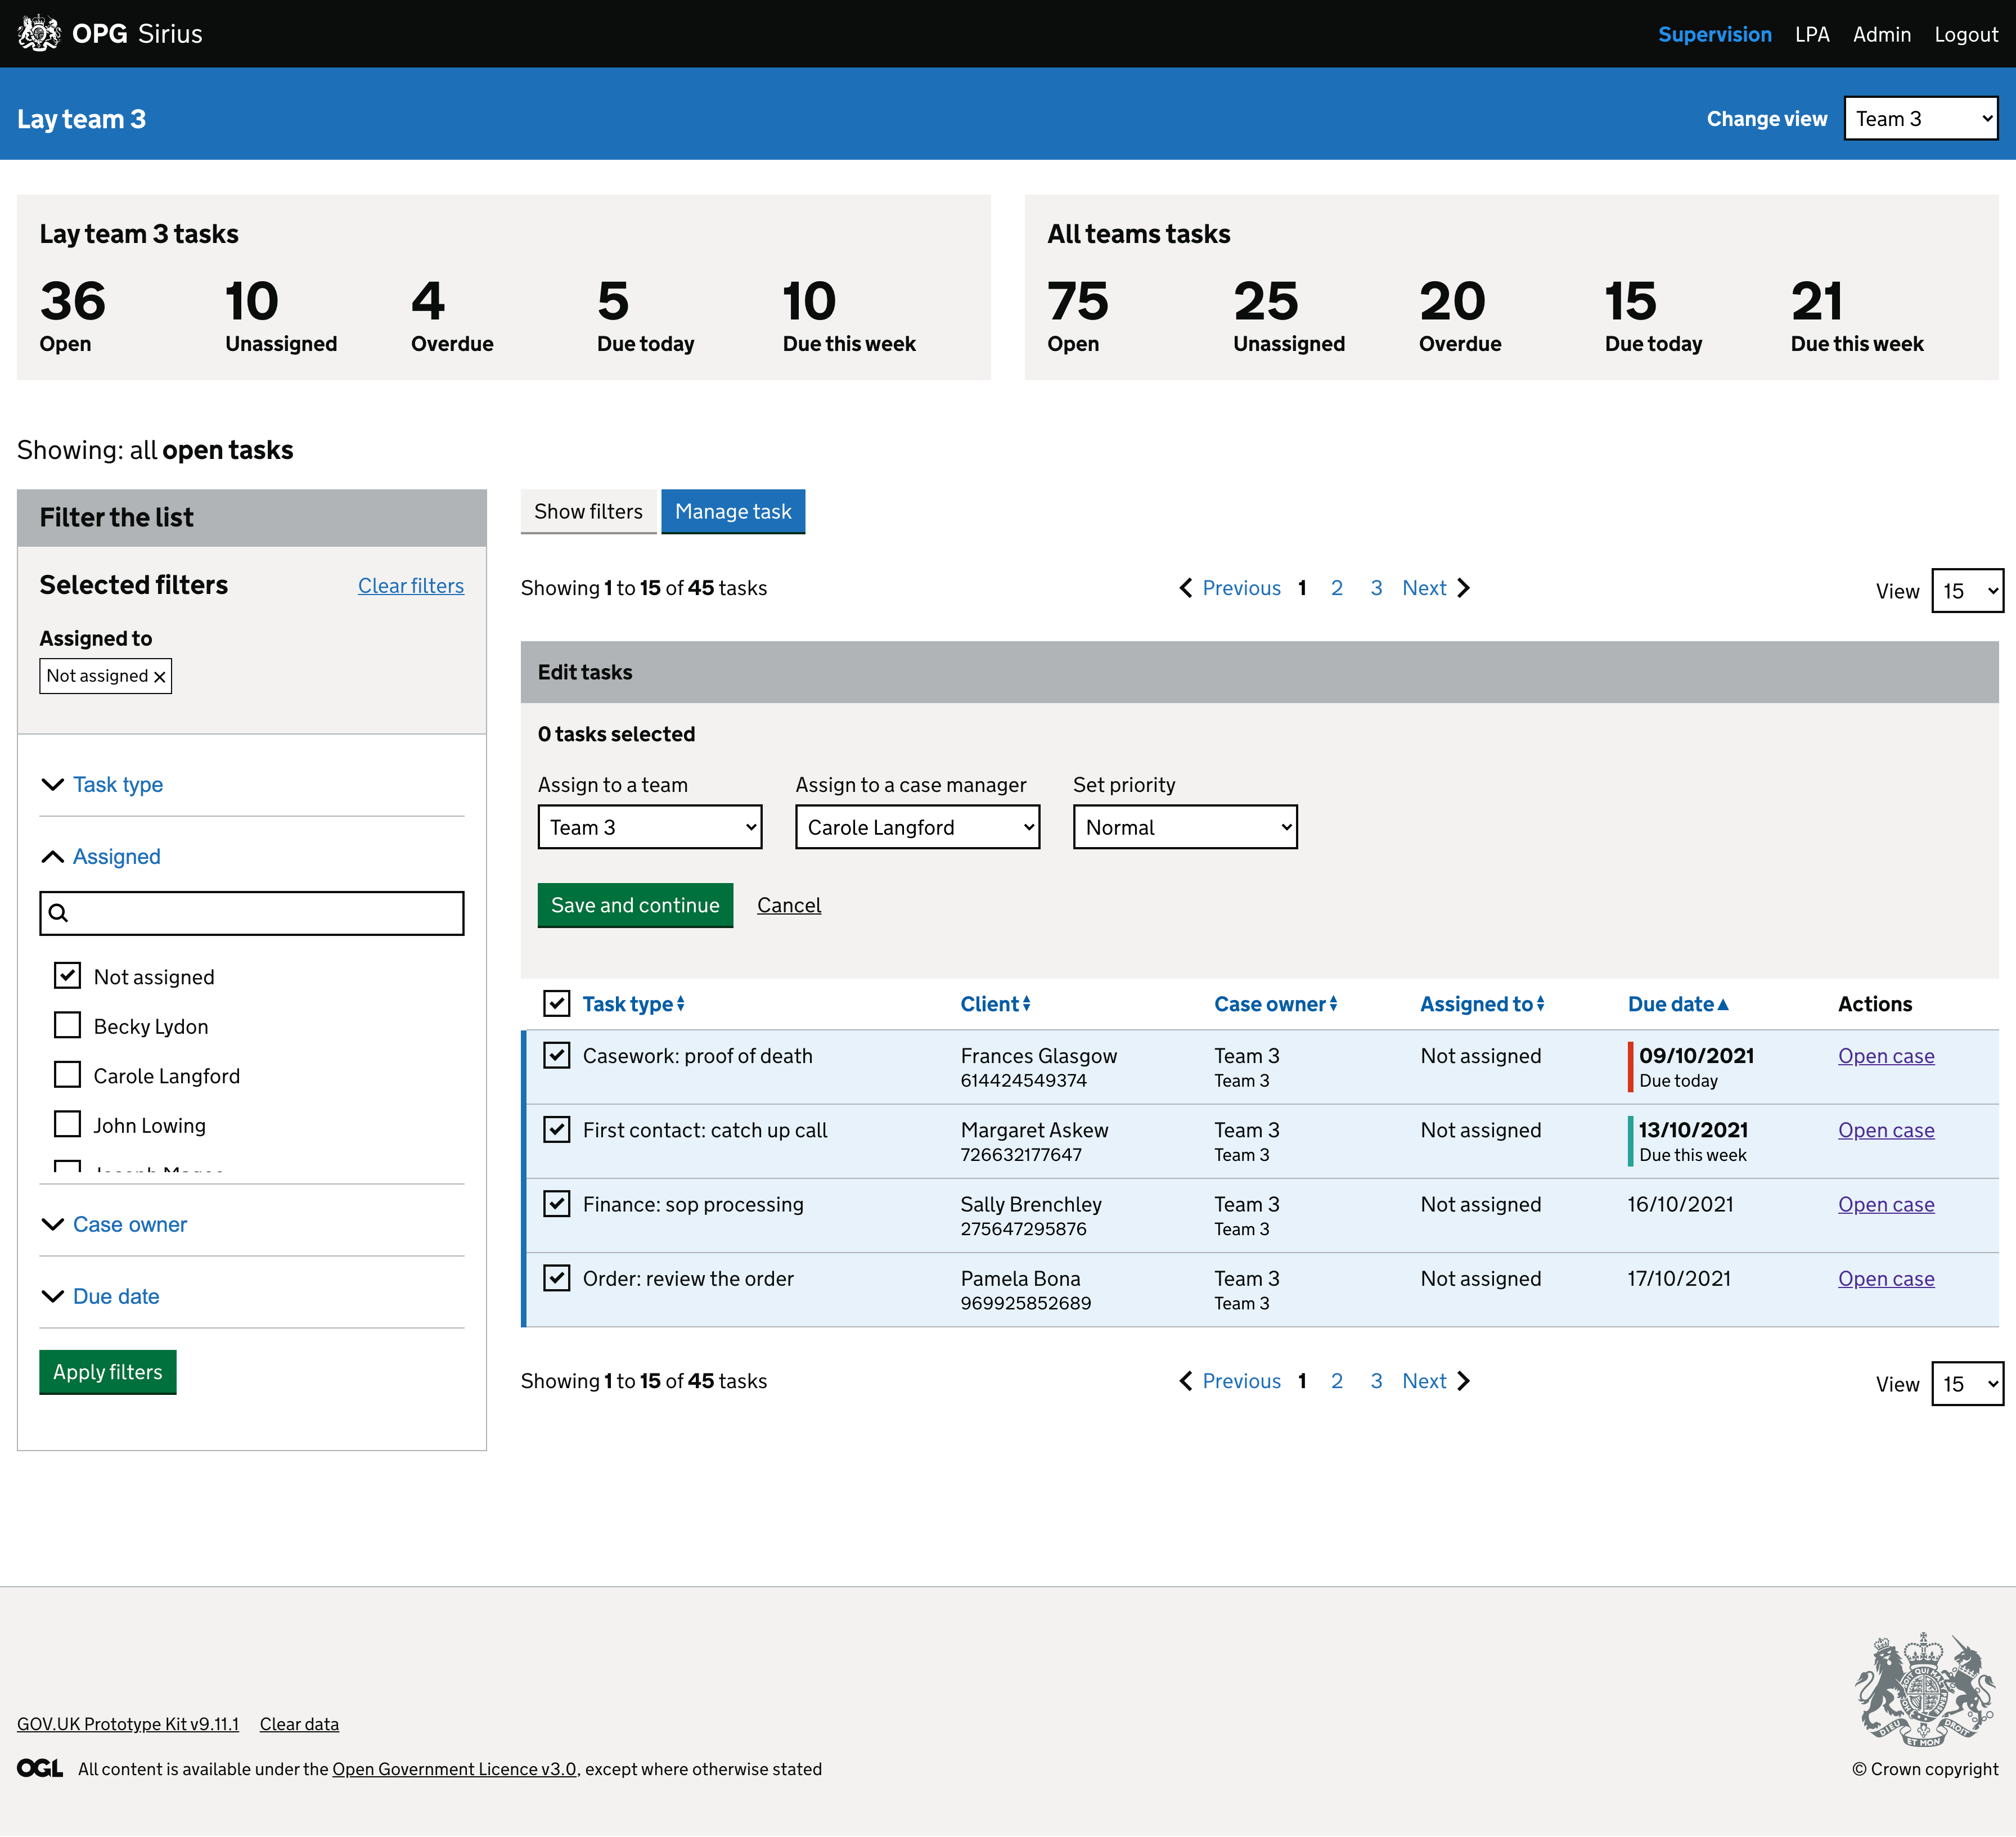Open the top View 15 per page dropdown
The height and width of the screenshot is (1837, 2016).
click(x=1967, y=591)
